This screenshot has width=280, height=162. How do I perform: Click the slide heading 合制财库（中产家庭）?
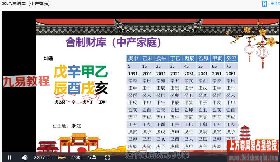(113, 42)
